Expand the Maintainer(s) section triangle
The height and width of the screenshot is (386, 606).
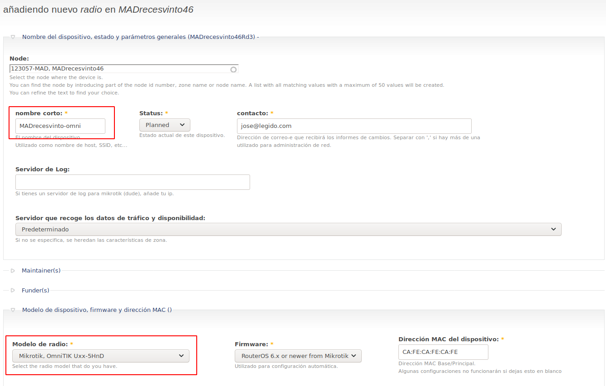(x=13, y=271)
